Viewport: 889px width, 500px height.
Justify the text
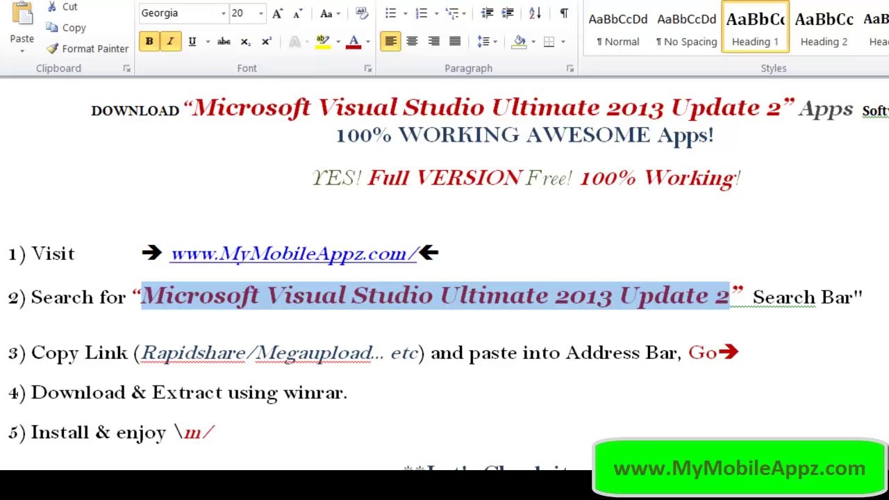455,42
